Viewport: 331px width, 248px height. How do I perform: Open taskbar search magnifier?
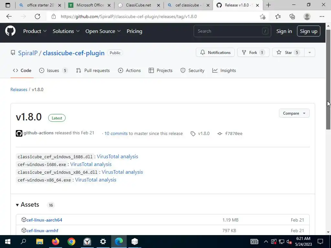click(x=23, y=242)
